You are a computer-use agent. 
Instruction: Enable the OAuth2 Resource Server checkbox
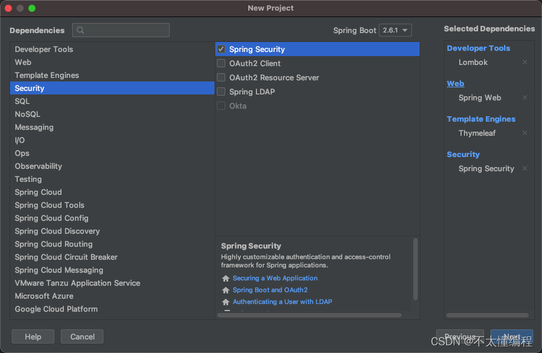221,78
